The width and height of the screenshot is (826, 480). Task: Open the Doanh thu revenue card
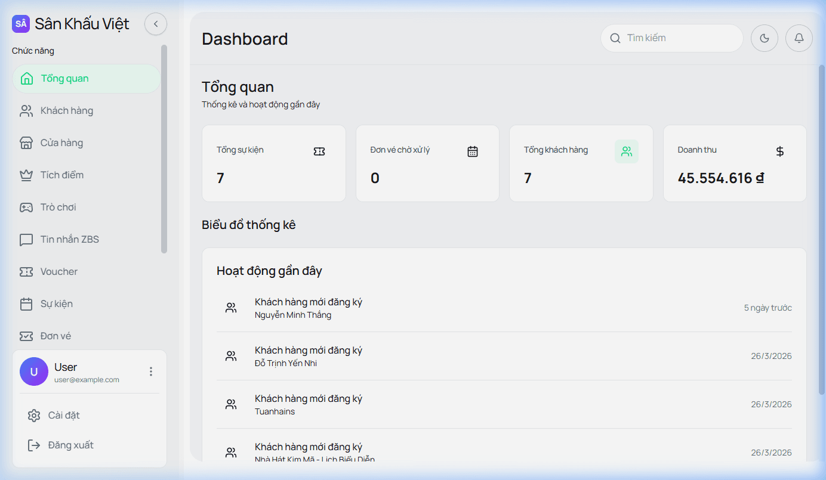735,163
